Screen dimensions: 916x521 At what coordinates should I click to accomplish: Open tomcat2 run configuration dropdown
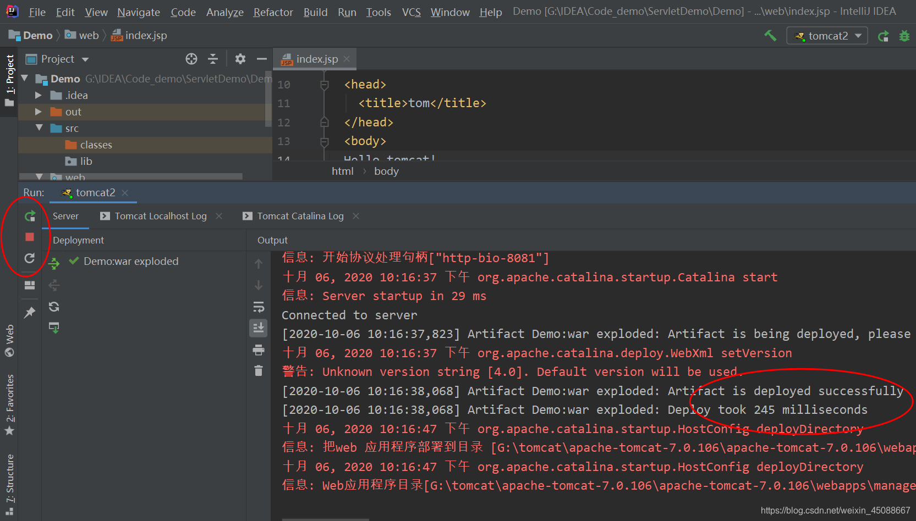click(827, 36)
